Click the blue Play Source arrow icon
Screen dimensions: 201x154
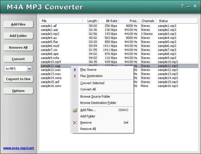tap(75, 70)
